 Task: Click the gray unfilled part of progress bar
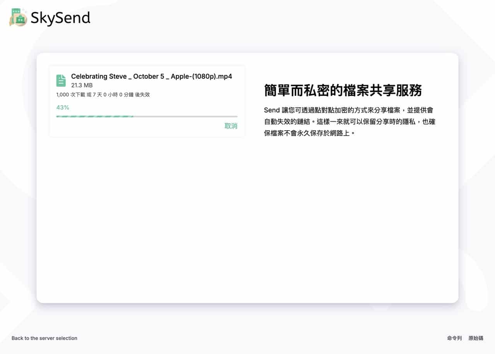186,116
